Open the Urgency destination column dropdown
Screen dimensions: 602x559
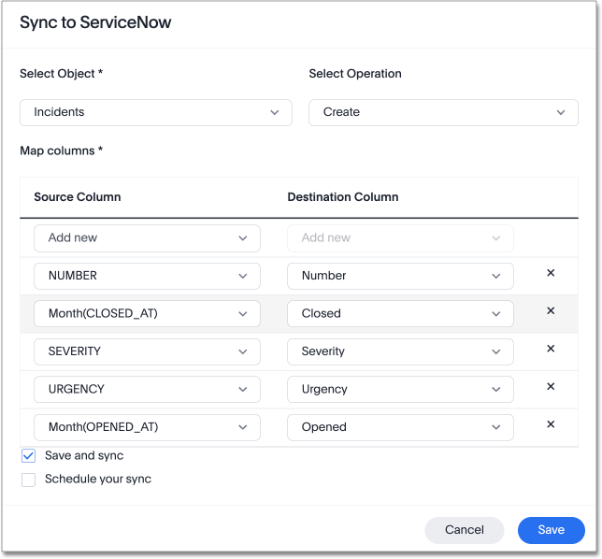(400, 390)
